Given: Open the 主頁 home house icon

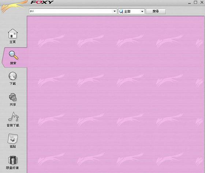Looking at the screenshot, I should click(x=13, y=34).
